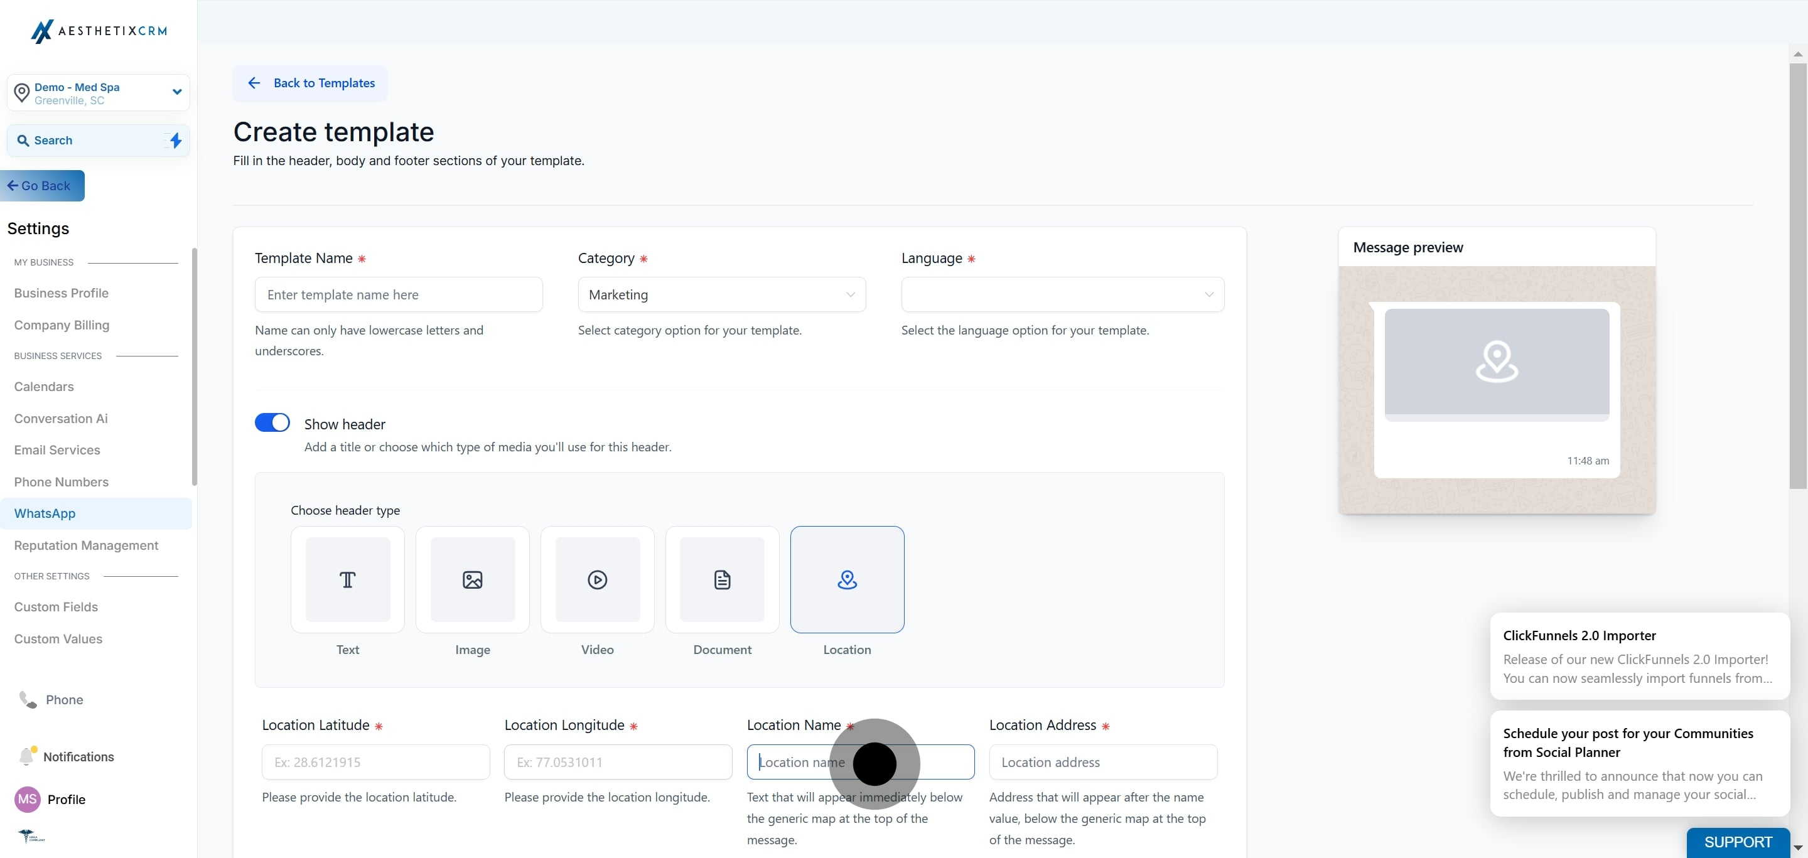Pick the Video header type icon
This screenshot has height=858, width=1808.
tap(597, 579)
